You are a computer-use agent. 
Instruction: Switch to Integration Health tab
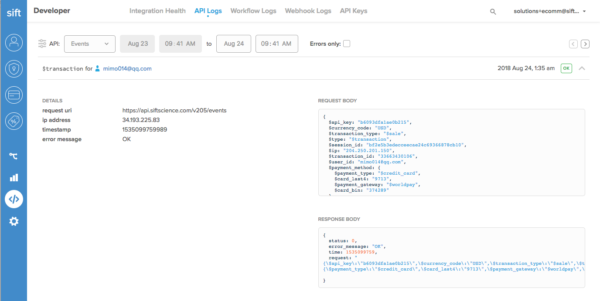[x=157, y=11]
